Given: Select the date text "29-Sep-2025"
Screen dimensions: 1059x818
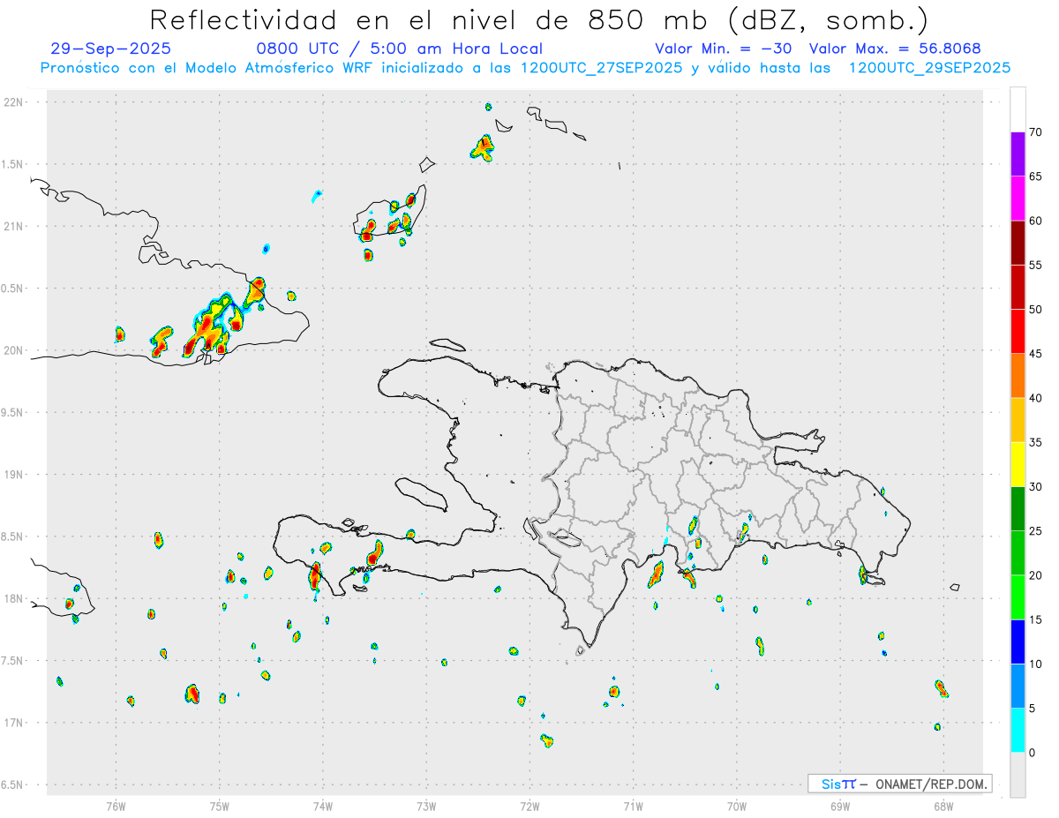Looking at the screenshot, I should click(x=111, y=49).
